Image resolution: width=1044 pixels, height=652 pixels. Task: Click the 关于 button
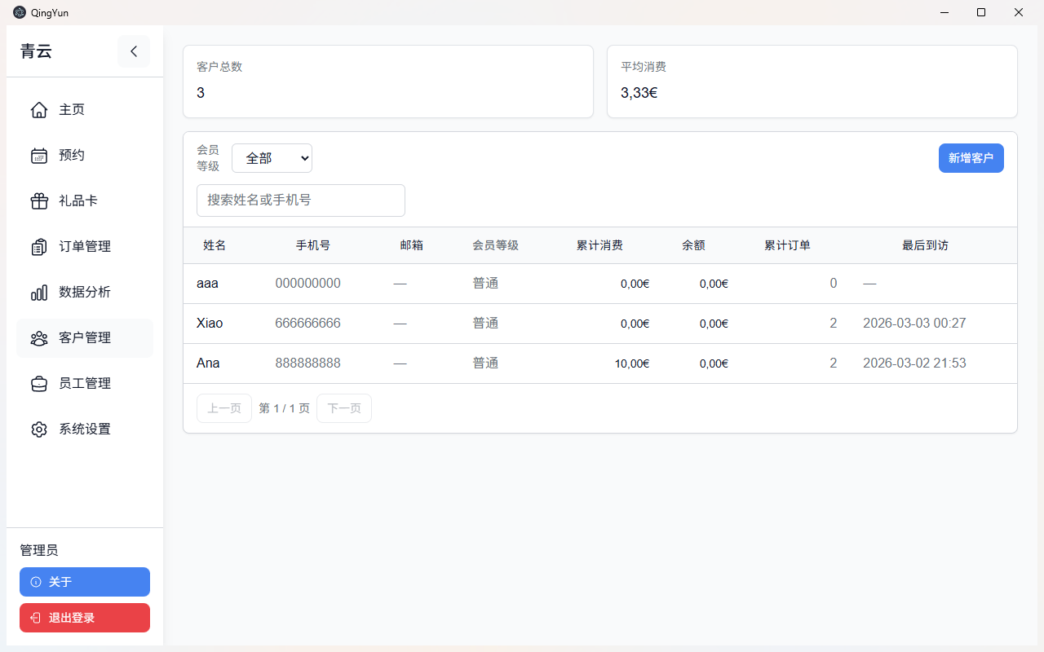(85, 582)
